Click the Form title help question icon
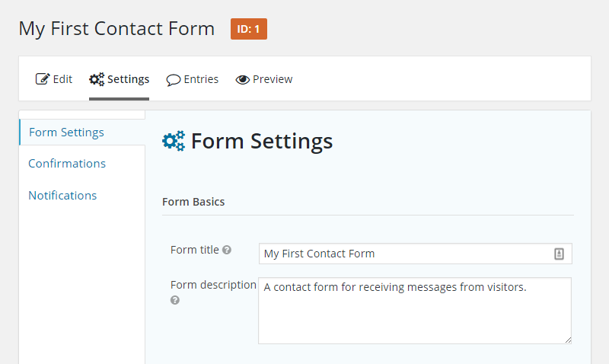The image size is (609, 364). [227, 251]
